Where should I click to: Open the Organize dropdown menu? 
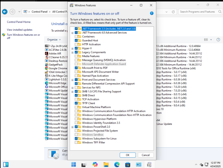[x=54, y=39]
